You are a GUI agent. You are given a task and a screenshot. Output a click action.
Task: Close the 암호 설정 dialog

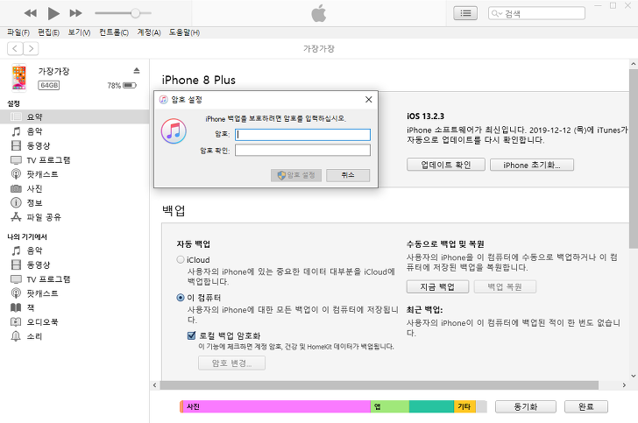pyautogui.click(x=369, y=100)
